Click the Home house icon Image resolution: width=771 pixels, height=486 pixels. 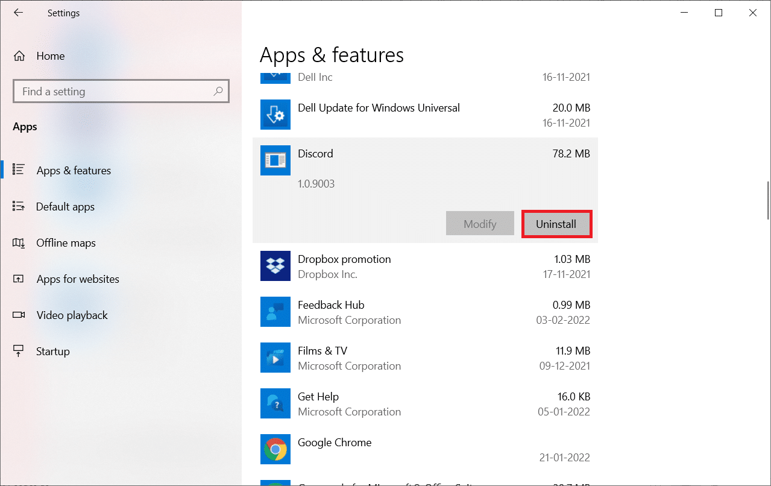tap(19, 56)
